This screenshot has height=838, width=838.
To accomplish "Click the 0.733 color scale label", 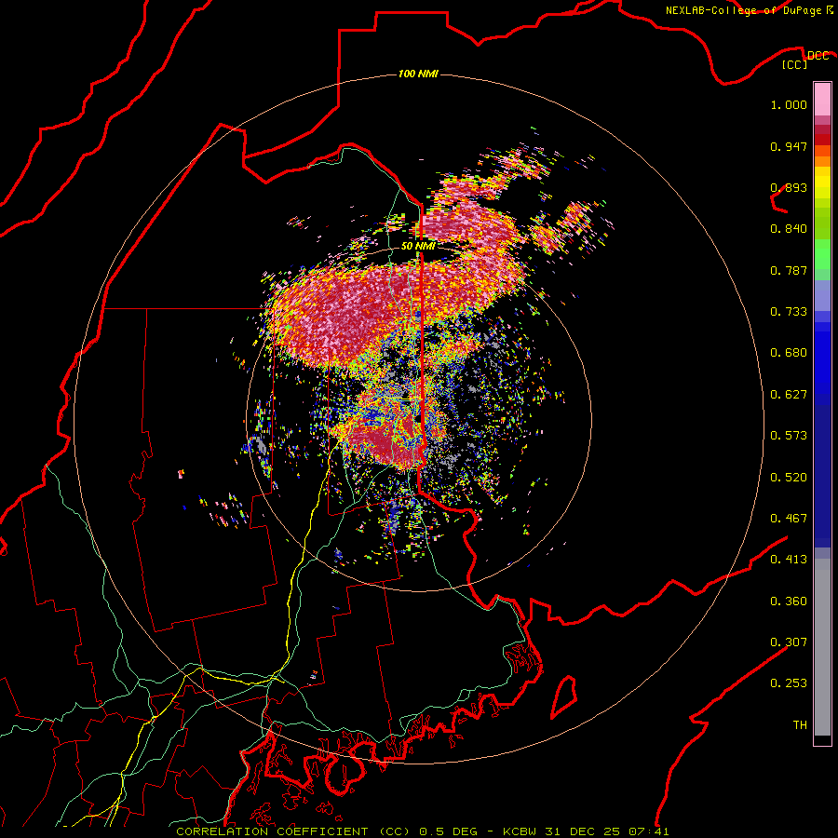I will 789,312.
